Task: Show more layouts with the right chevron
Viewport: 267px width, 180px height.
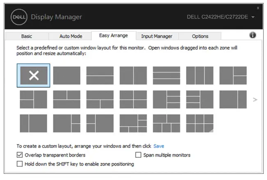Action: click(255, 99)
